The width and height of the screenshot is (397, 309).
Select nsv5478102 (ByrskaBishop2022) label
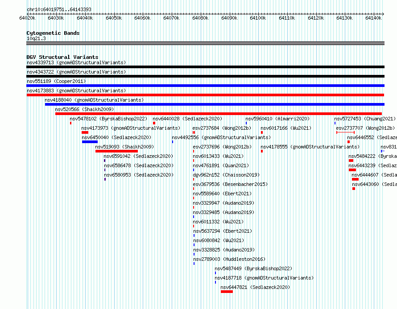click(x=108, y=119)
